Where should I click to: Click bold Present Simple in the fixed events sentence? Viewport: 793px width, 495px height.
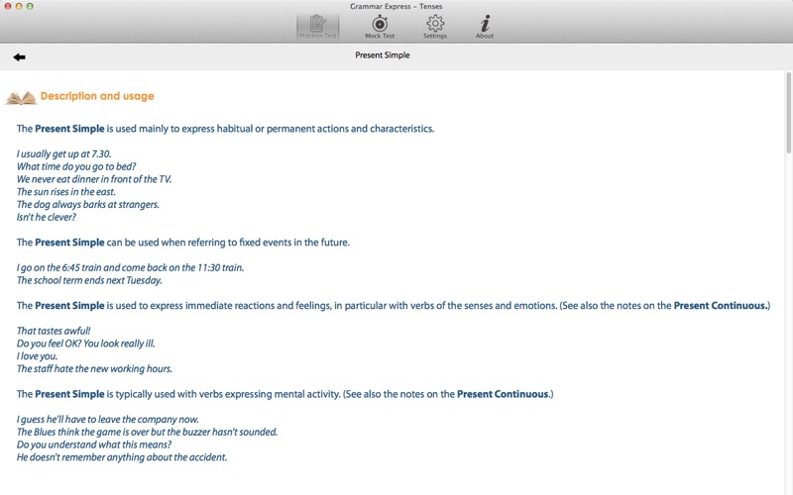pyautogui.click(x=69, y=243)
